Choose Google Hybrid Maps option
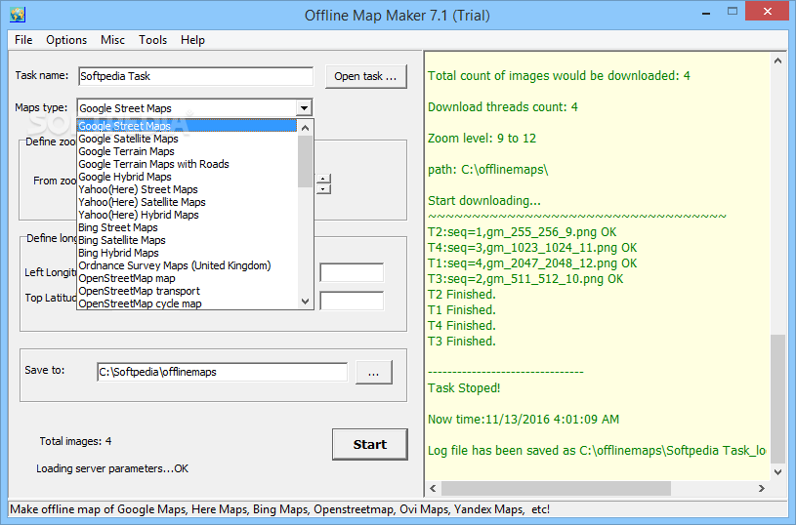 187,177
